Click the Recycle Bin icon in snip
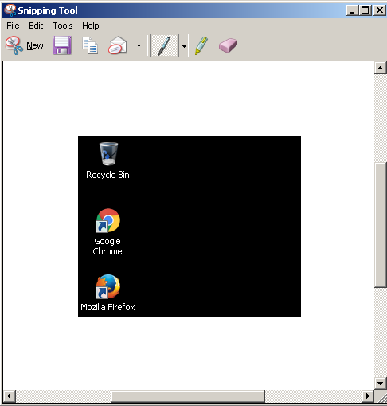This screenshot has height=406, width=387. coord(108,154)
